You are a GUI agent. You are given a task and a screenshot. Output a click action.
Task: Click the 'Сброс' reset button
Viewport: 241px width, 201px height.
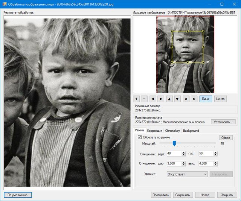[x=226, y=137]
